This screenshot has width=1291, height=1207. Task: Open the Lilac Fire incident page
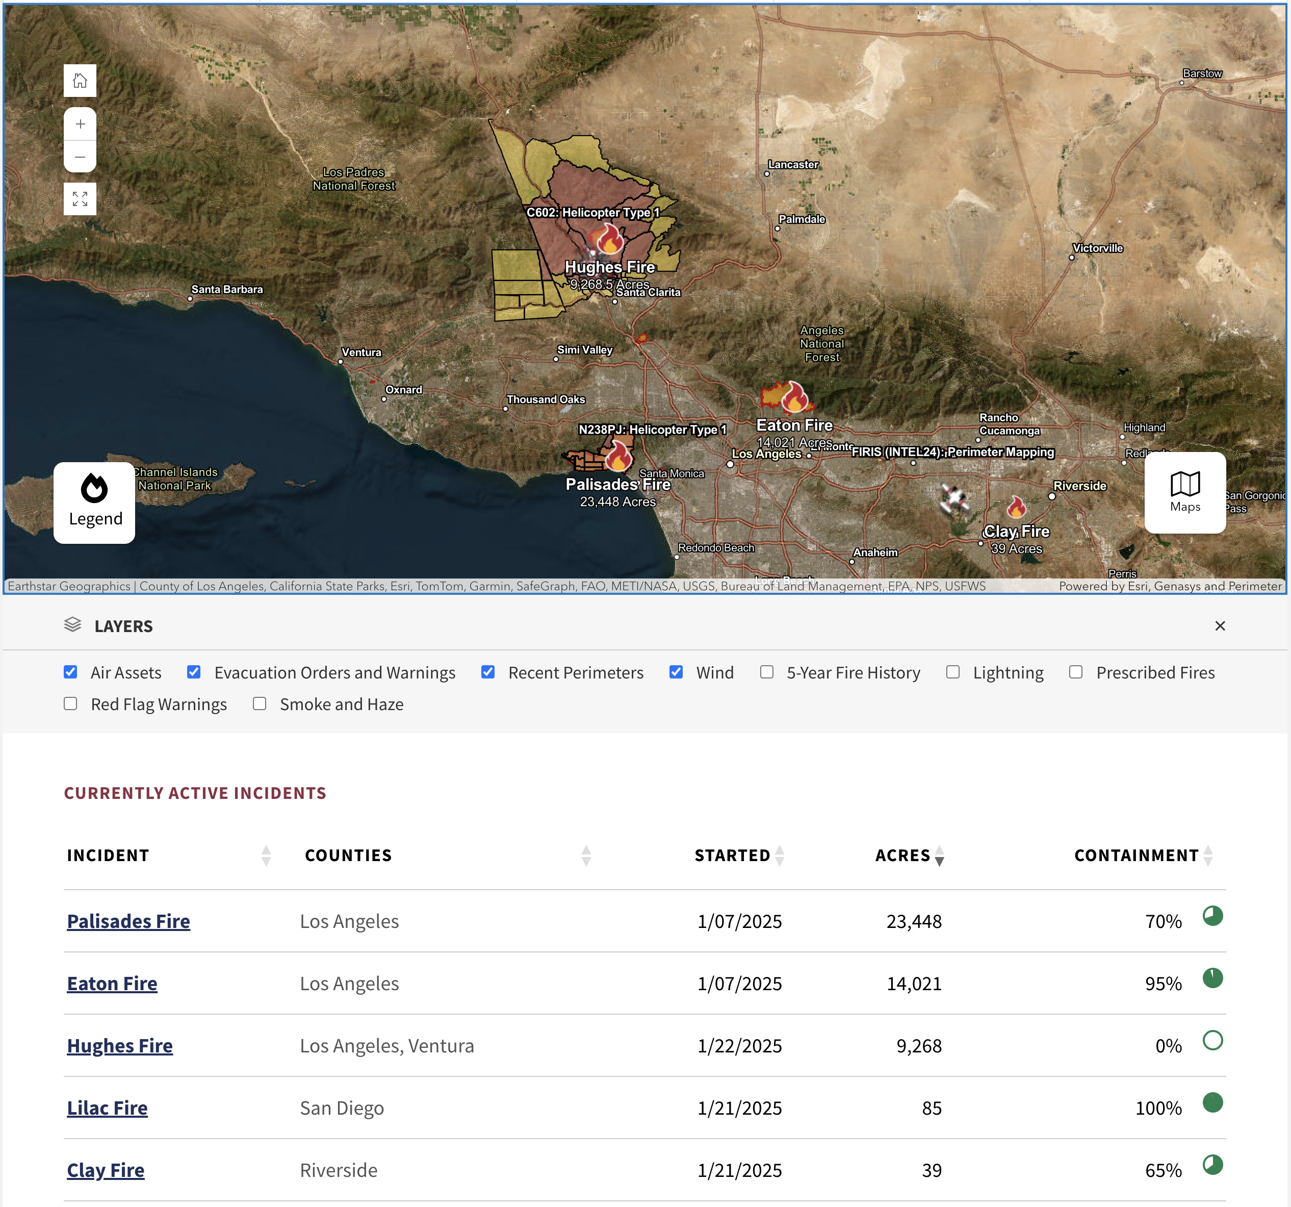click(x=107, y=1107)
